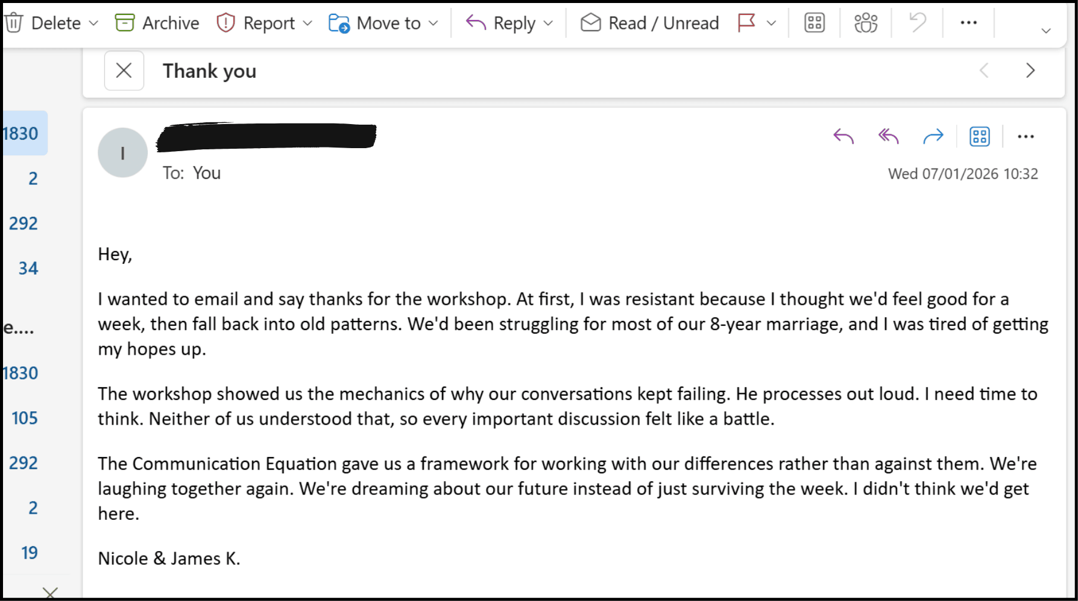1078x601 pixels.
Task: Forward this email with arrow icon
Action: [933, 137]
